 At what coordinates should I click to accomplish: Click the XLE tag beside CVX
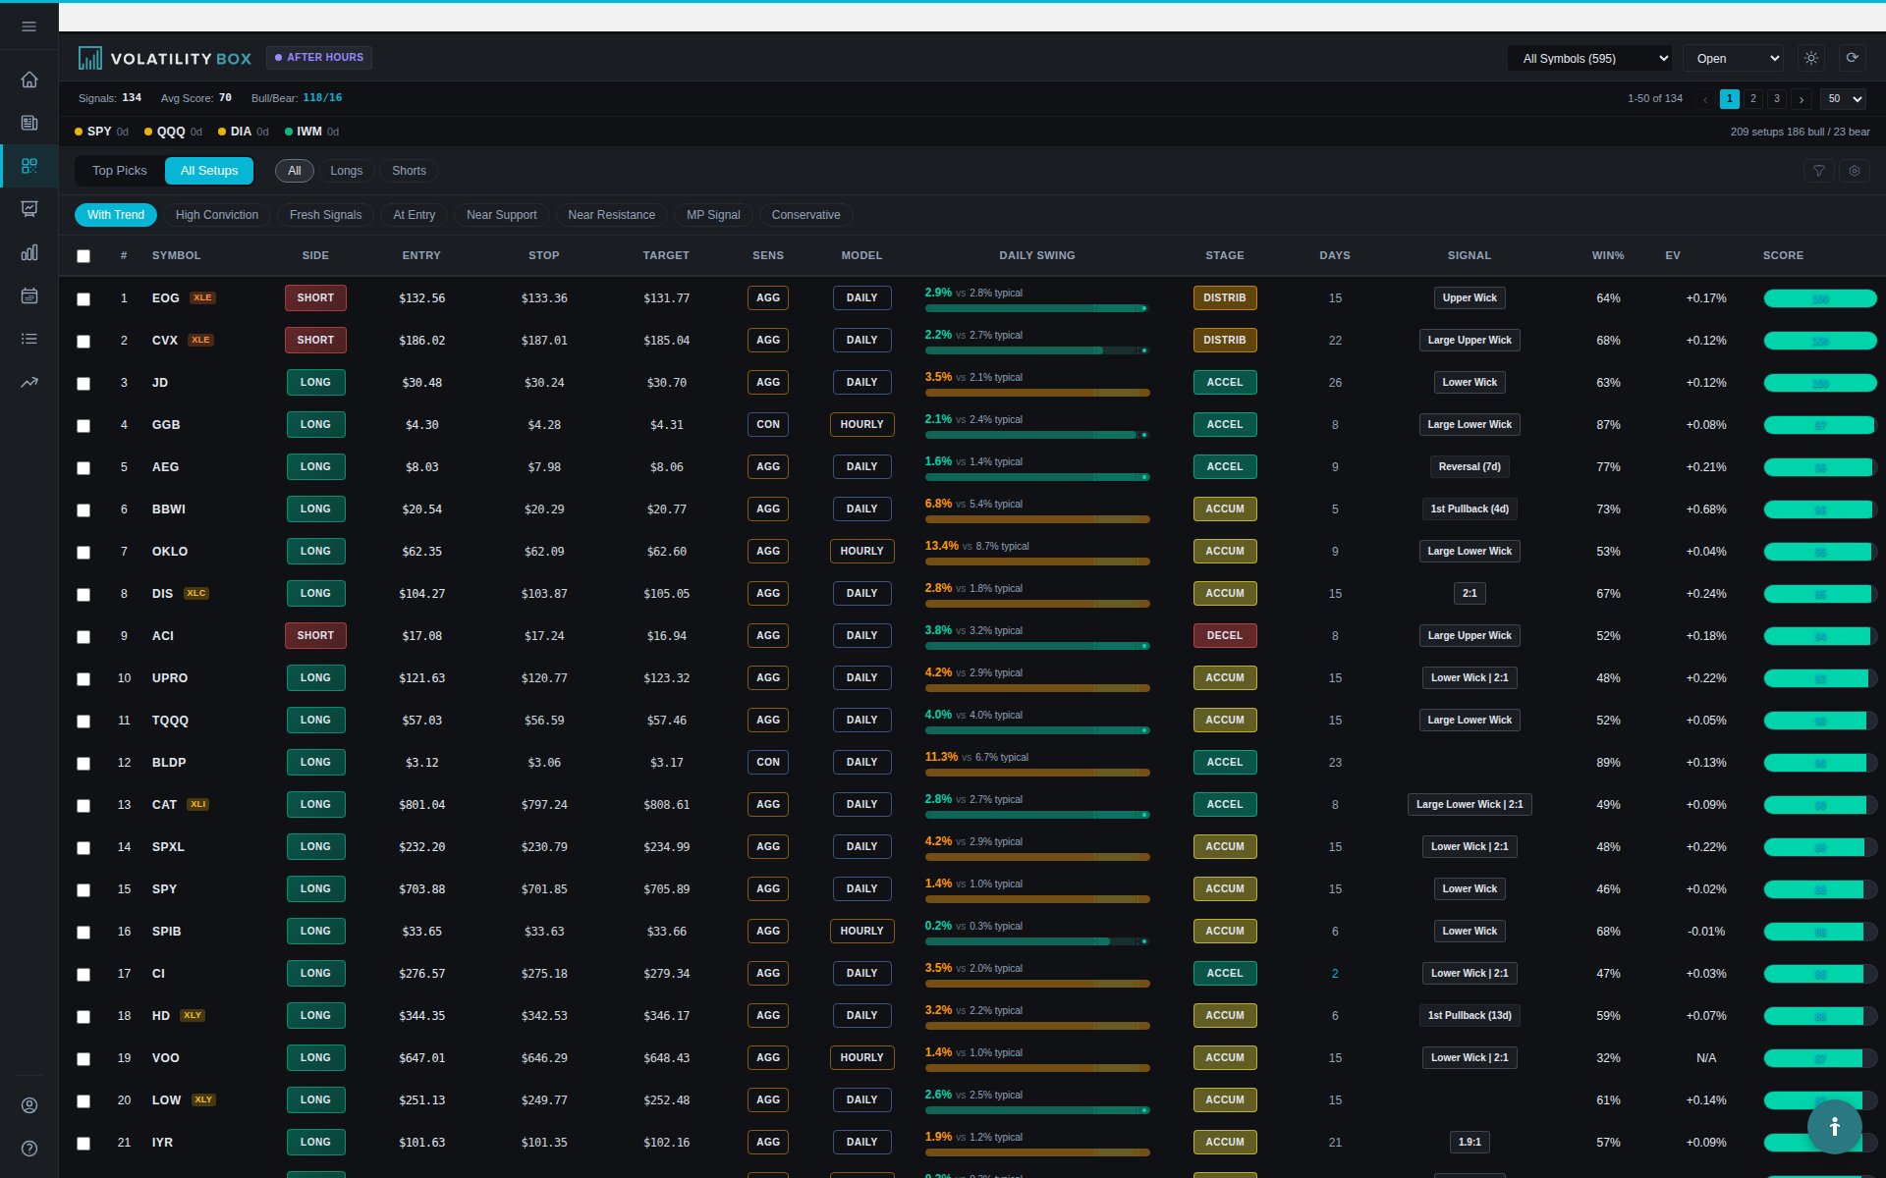[200, 340]
